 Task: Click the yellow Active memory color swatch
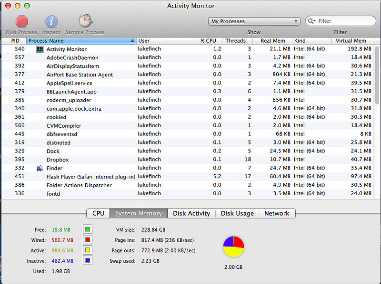pos(88,250)
